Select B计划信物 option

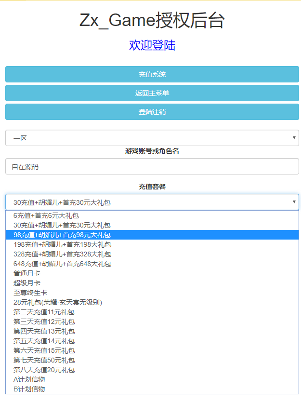[x=29, y=389]
